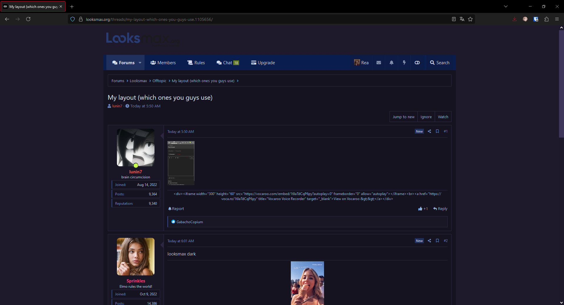Bookmark post #2 by Sprinkles

click(x=437, y=241)
